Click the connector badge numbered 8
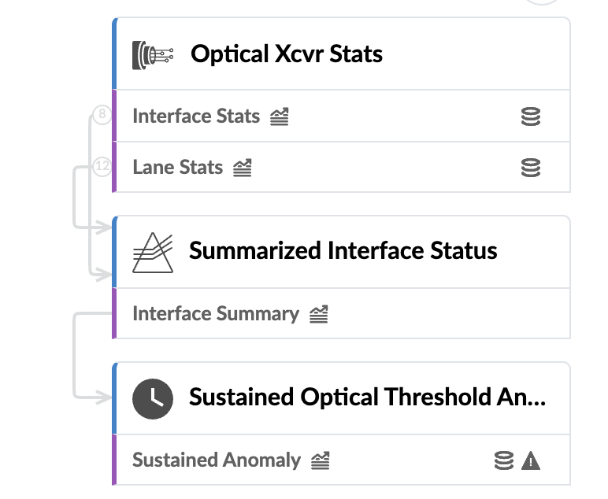Image resolution: width=608 pixels, height=499 pixels. (102, 116)
